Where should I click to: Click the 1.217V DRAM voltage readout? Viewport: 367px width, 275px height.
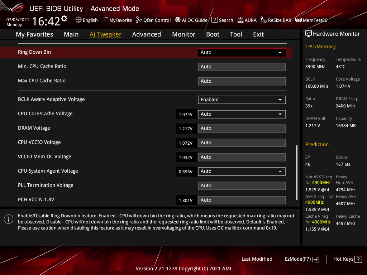click(186, 129)
